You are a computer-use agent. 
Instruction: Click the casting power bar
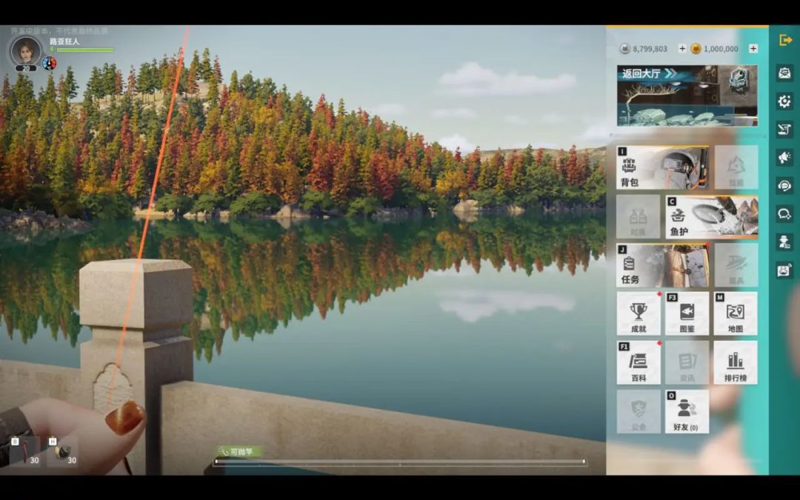tap(400, 461)
